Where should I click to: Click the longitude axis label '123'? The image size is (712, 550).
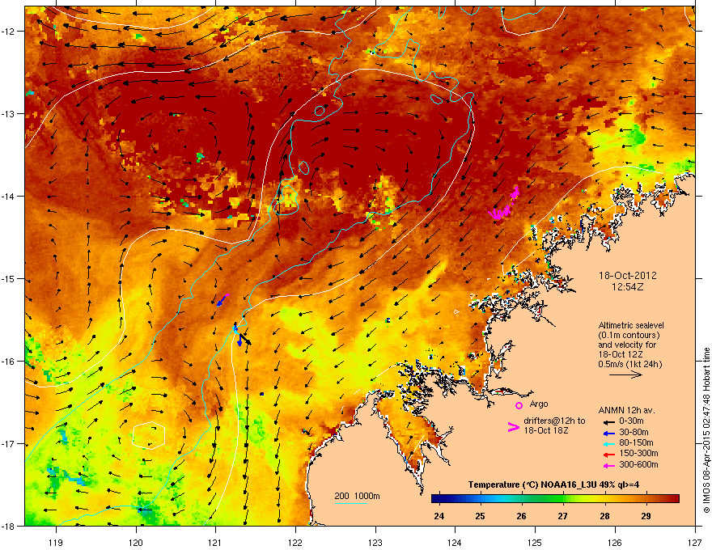tap(375, 543)
